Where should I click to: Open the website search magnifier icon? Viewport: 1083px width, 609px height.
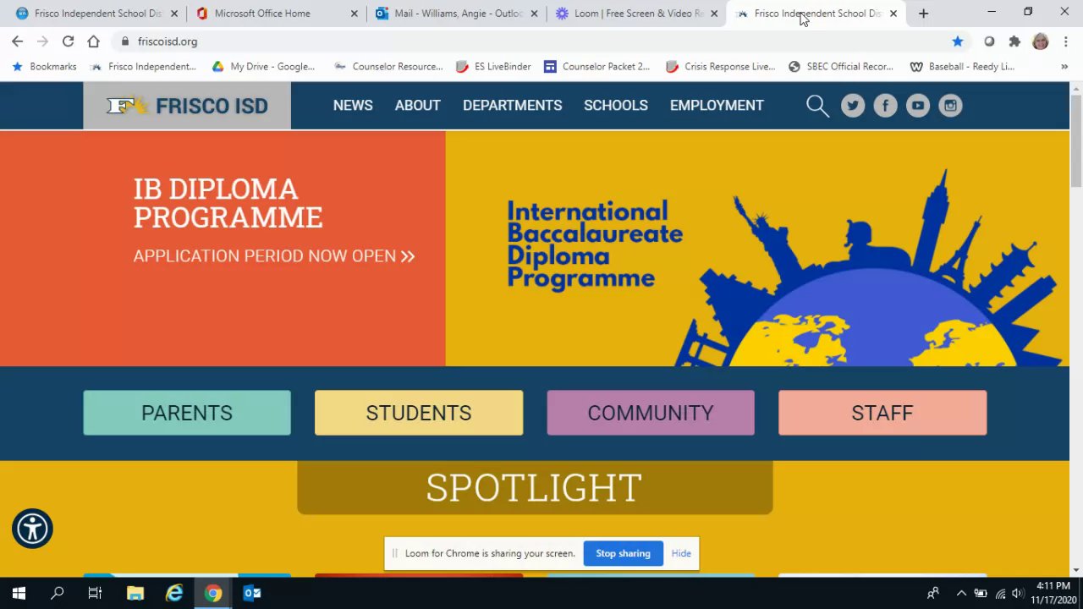coord(817,106)
